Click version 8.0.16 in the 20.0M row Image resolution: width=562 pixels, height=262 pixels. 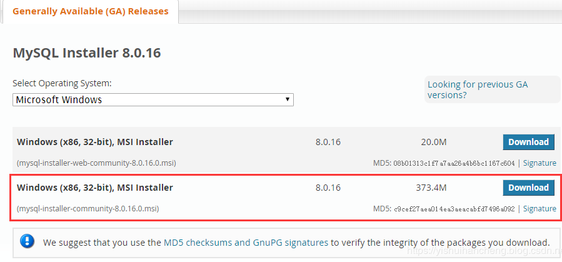point(328,143)
